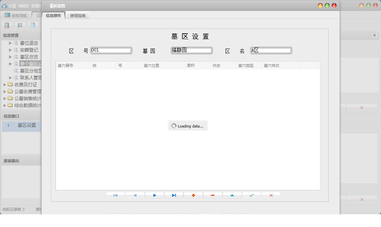Screen dimensions: 381x227
Task: Go to previous record arrow
Action: point(135,195)
